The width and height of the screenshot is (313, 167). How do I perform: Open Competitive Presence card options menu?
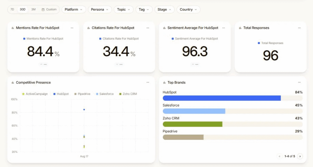coord(148,82)
